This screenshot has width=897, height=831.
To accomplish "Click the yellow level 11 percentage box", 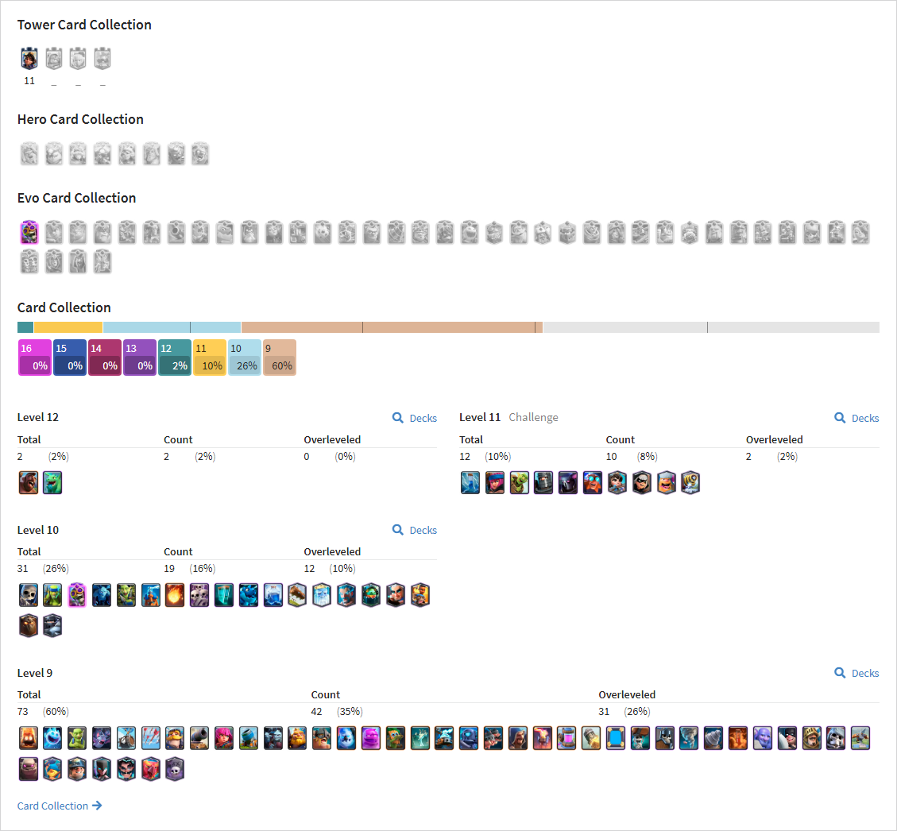I will pyautogui.click(x=210, y=358).
